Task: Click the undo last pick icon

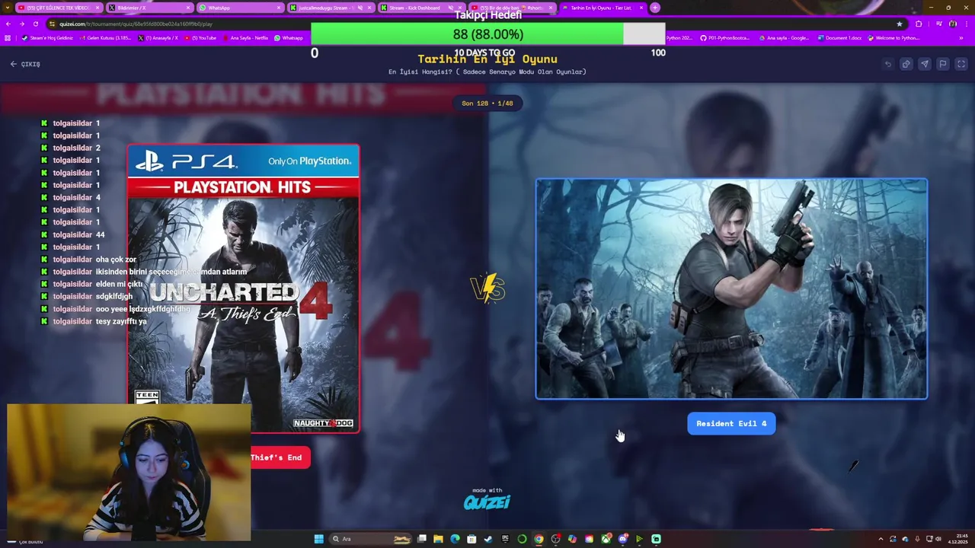Action: pos(888,64)
